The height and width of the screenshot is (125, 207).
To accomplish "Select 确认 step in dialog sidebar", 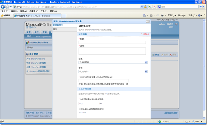I will tap(55, 29).
